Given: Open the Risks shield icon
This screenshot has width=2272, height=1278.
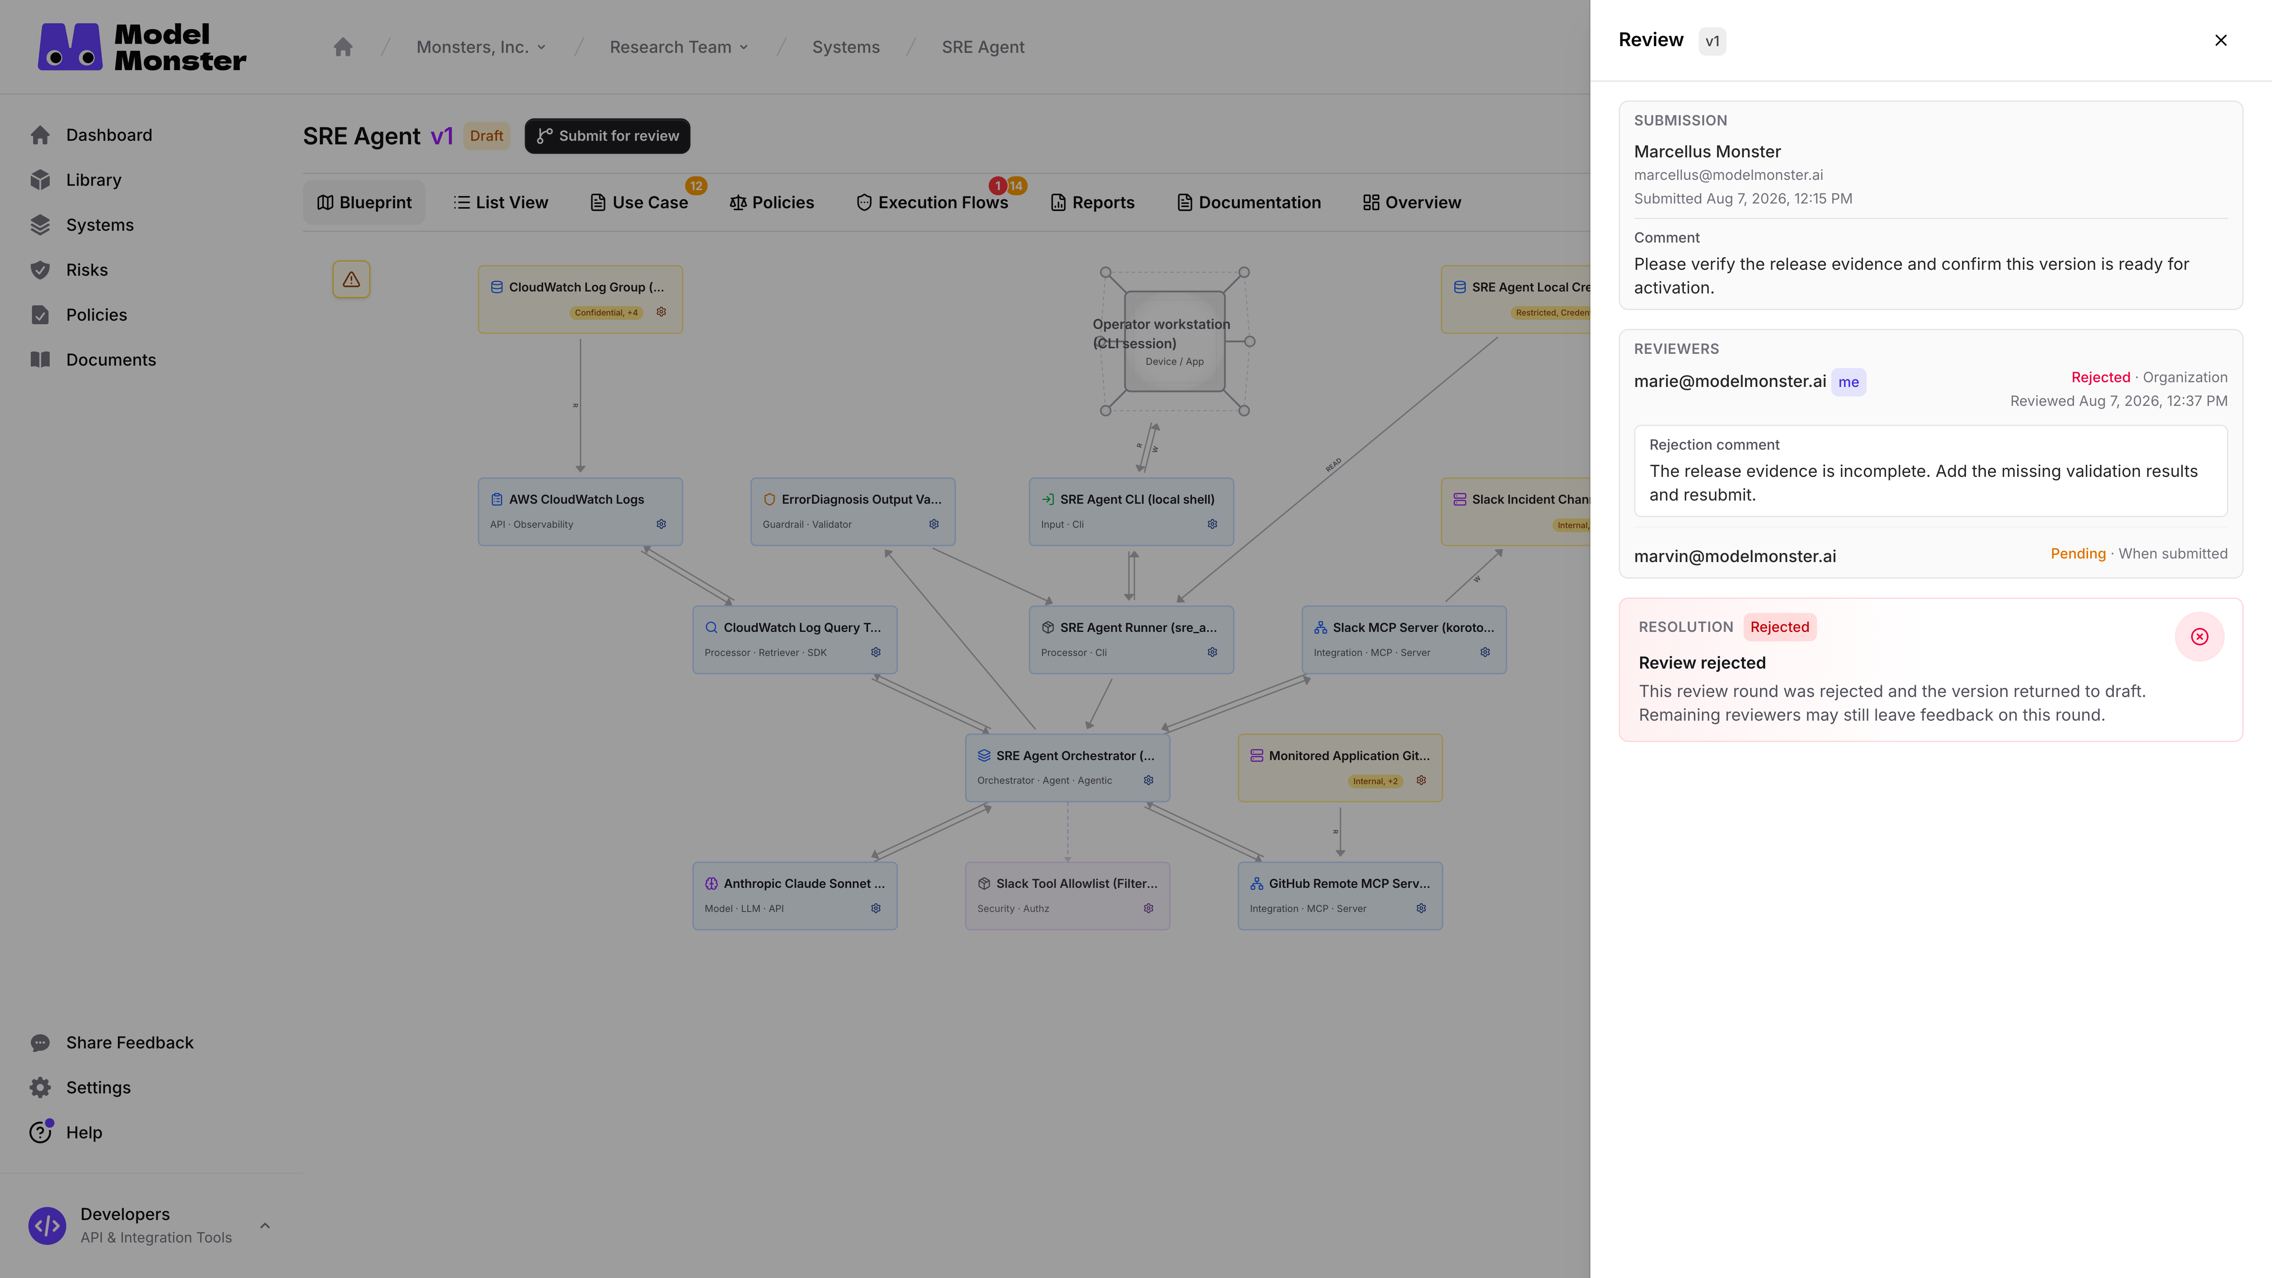Looking at the screenshot, I should pos(41,270).
